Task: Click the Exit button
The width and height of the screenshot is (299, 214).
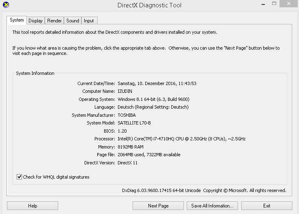Action: point(267,205)
